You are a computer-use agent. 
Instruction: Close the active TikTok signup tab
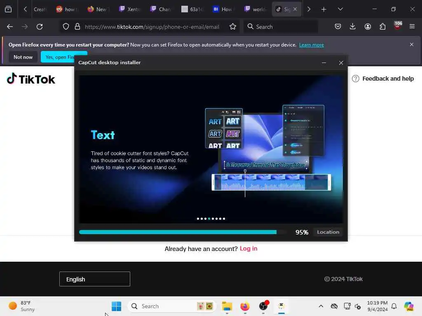tap(295, 9)
